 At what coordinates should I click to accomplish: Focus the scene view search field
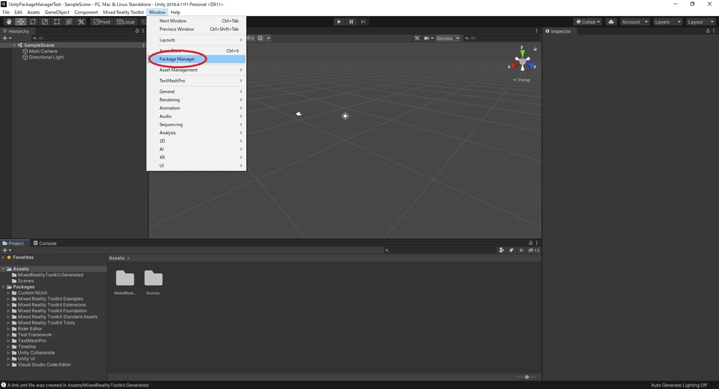501,38
